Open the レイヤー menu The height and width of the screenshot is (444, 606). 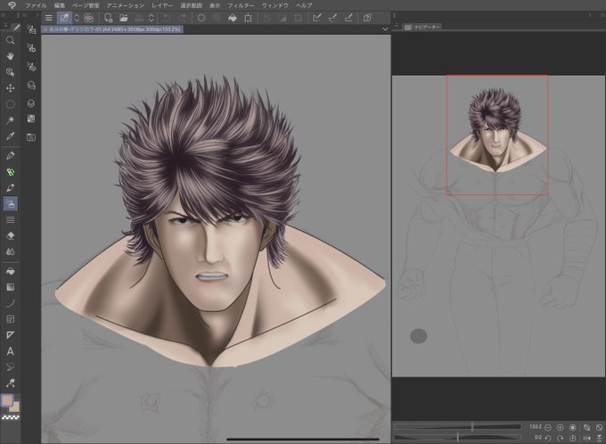pyautogui.click(x=162, y=5)
